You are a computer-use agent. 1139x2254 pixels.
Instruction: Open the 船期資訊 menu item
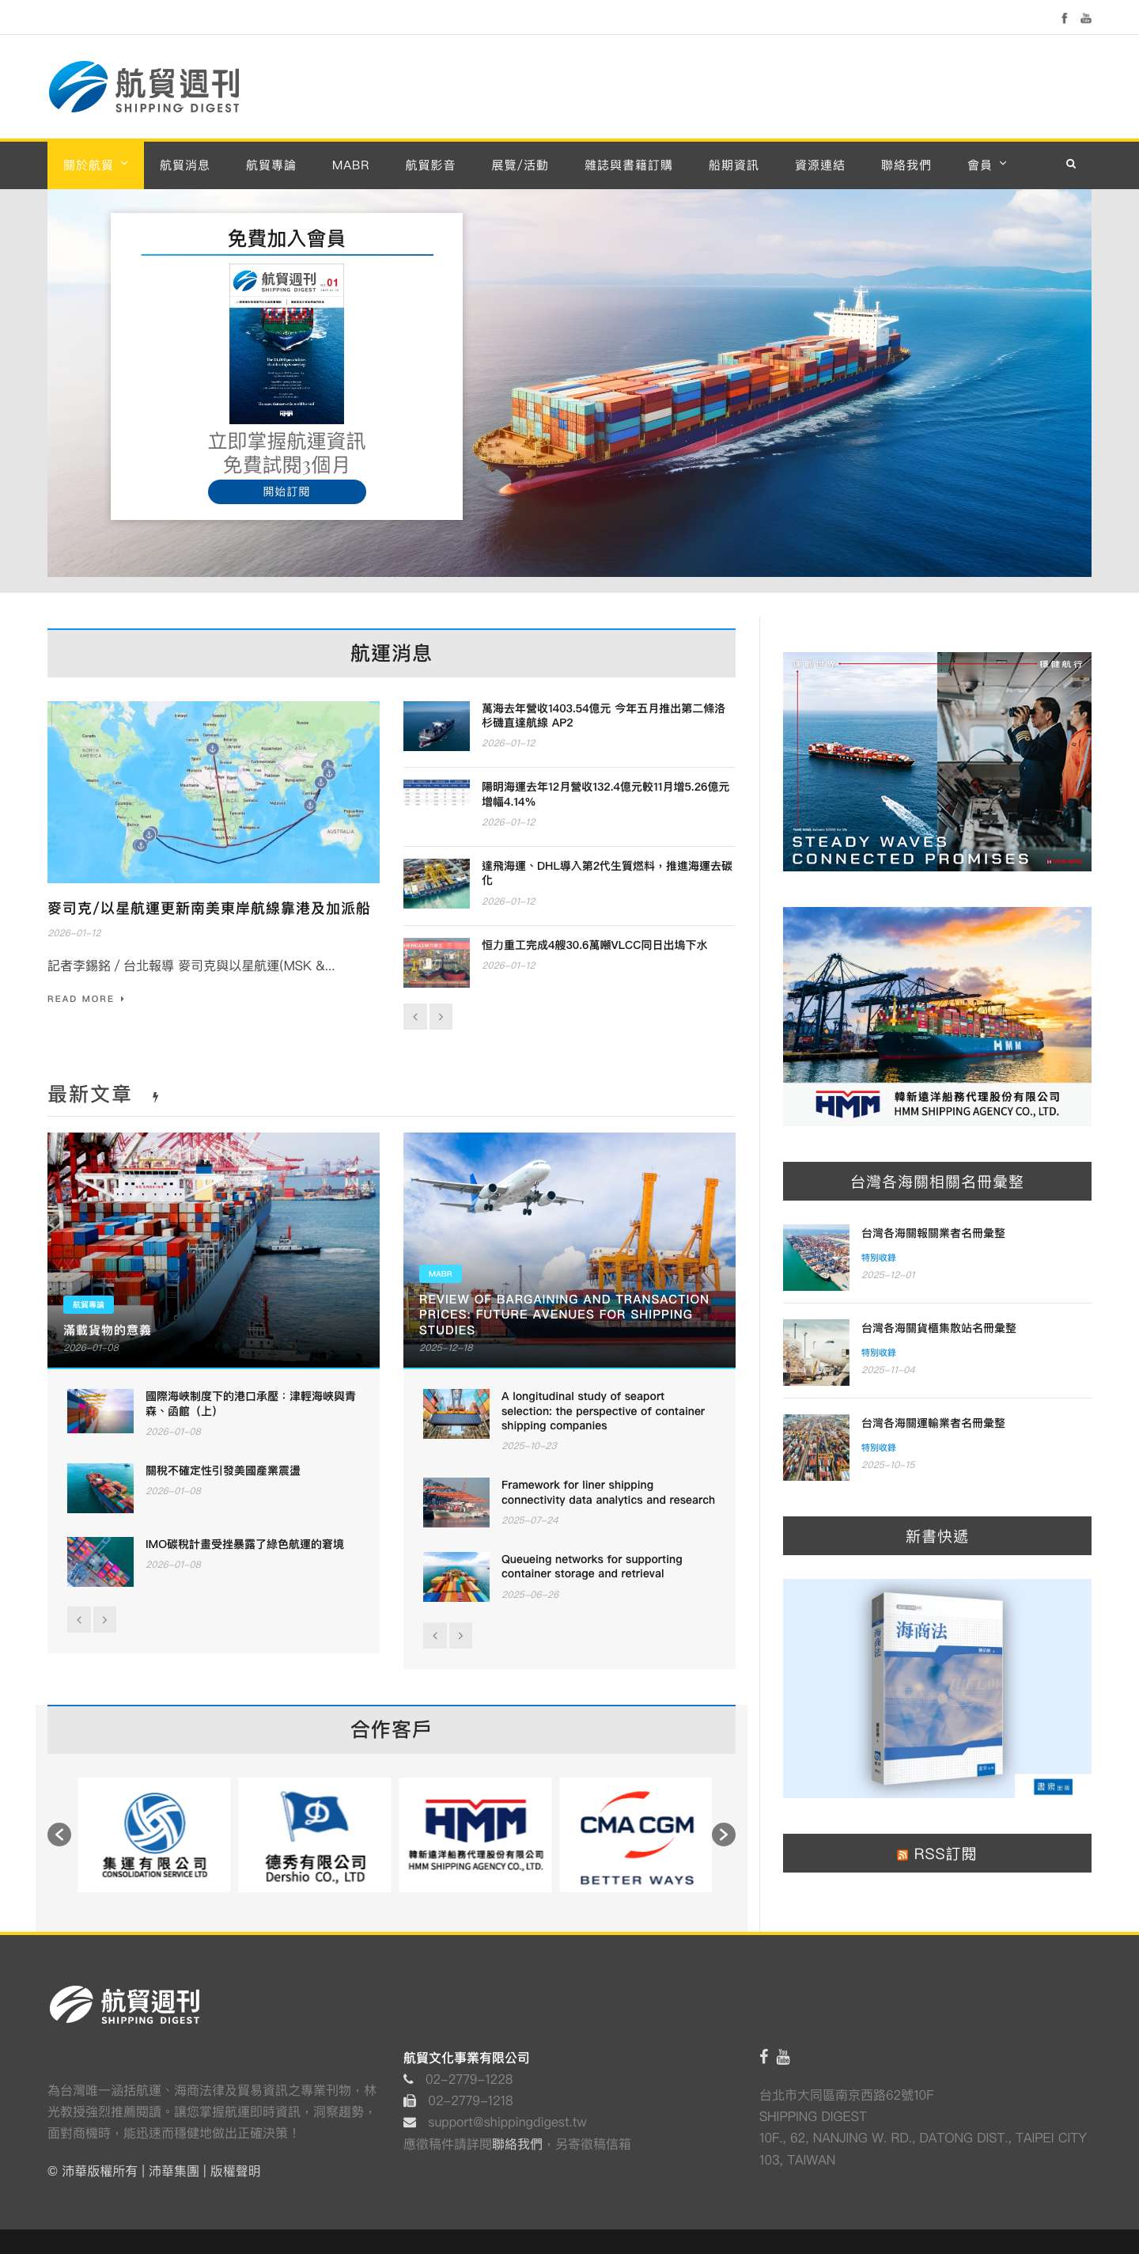point(733,165)
